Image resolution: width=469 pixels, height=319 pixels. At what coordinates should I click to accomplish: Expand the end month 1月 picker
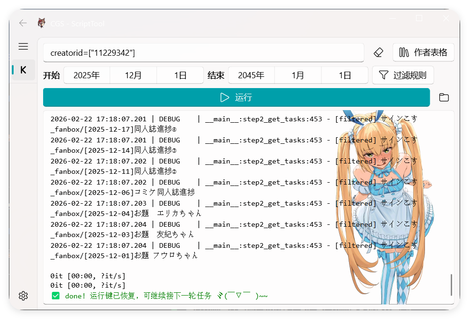[298, 75]
